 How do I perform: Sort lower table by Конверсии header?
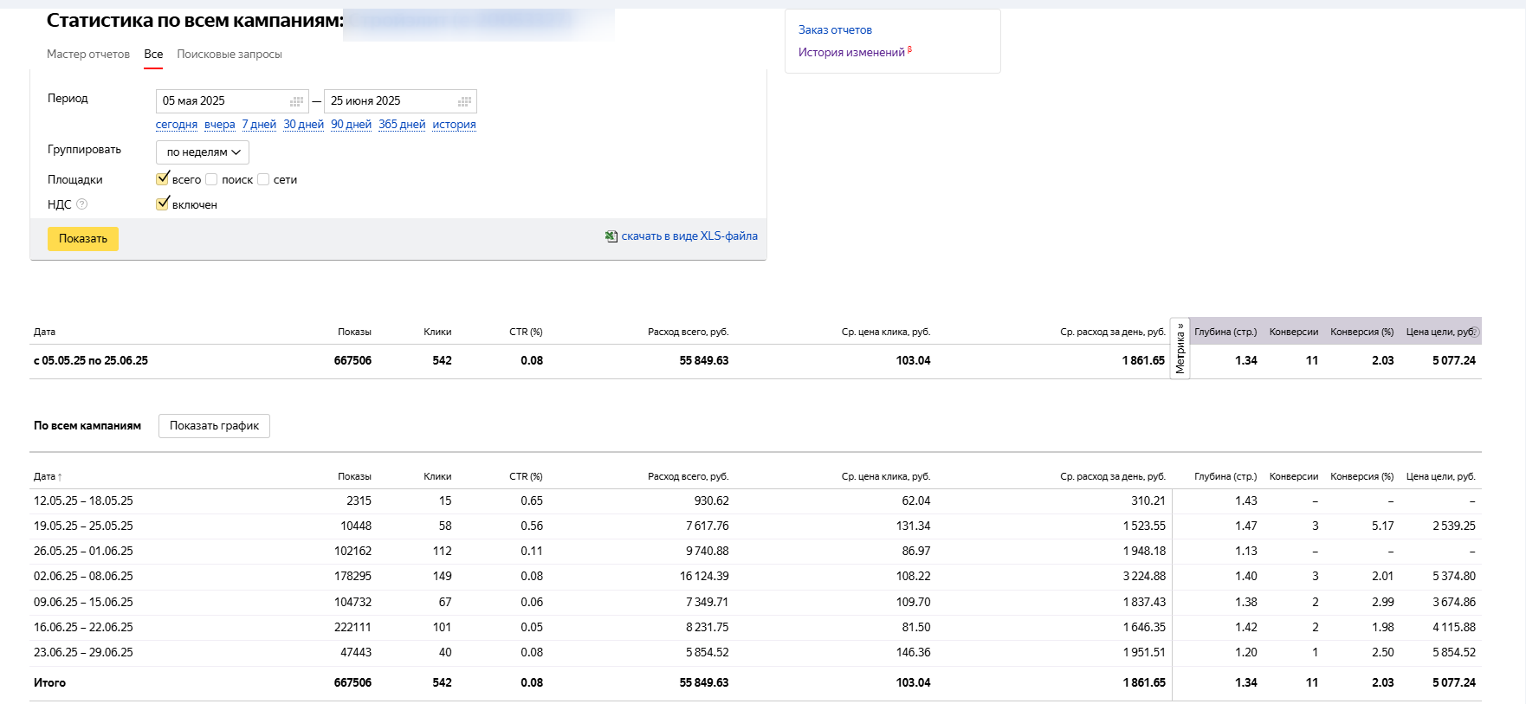[x=1294, y=476]
